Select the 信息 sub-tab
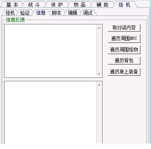This screenshot has width=151, height=149. coord(41,13)
